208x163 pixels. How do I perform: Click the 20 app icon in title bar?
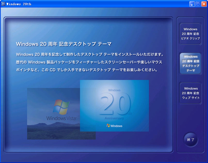point(3,4)
